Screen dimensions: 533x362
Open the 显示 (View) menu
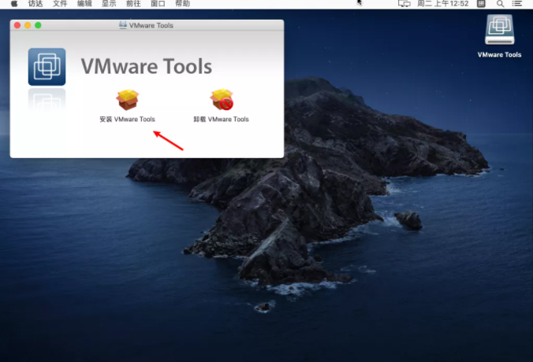point(109,4)
